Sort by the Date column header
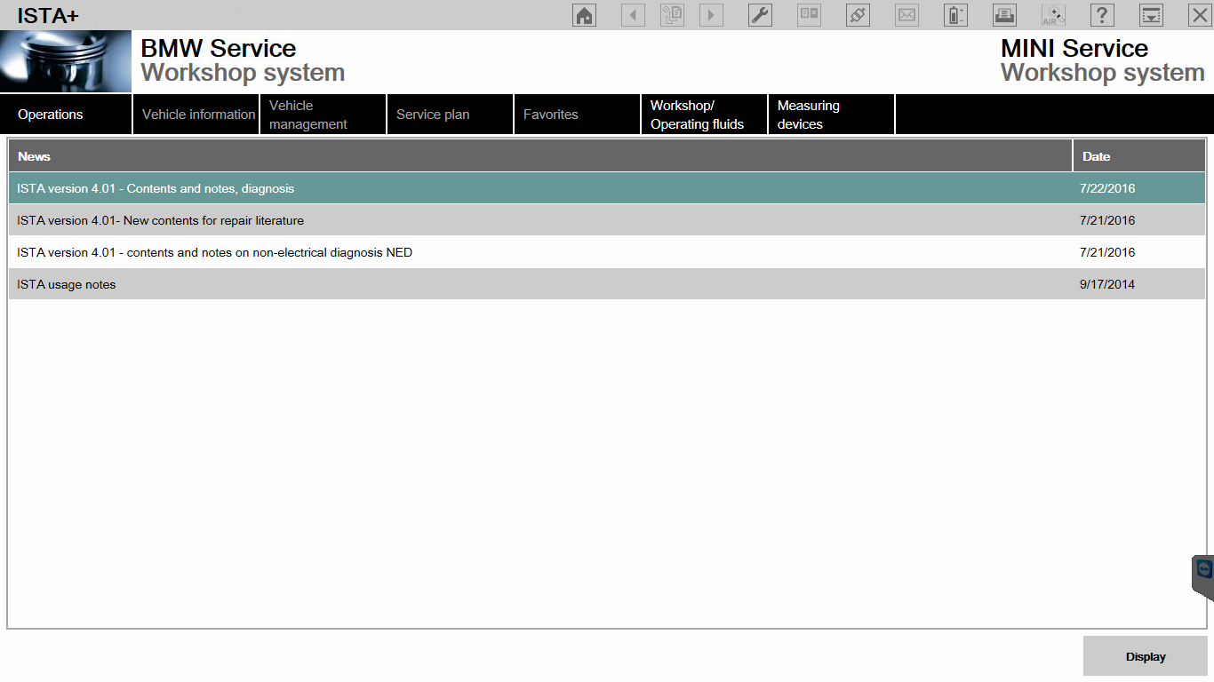This screenshot has height=682, width=1214. 1139,156
